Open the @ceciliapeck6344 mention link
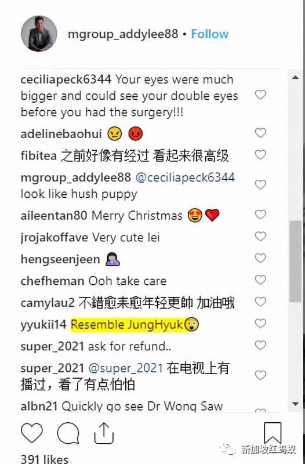This screenshot has height=464, width=305. pyautogui.click(x=185, y=177)
